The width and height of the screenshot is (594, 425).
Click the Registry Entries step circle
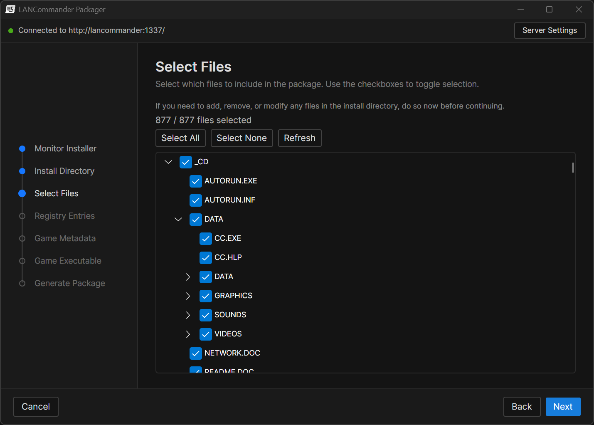tap(22, 216)
